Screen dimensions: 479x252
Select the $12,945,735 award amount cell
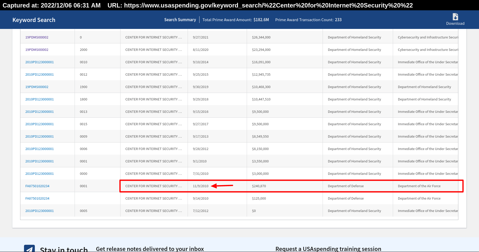pos(285,74)
